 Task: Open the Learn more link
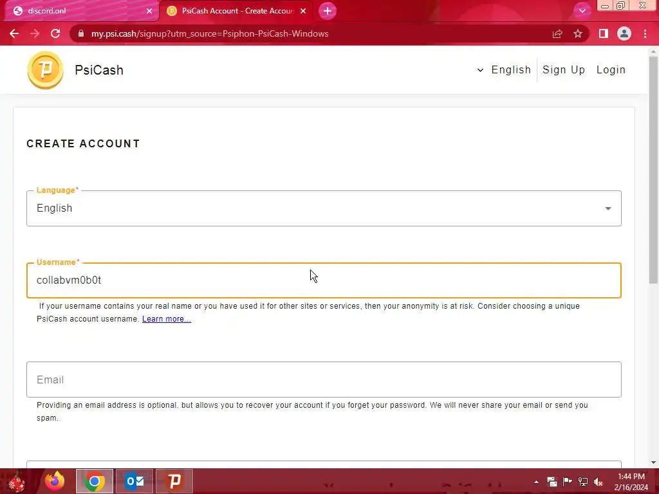pos(167,319)
